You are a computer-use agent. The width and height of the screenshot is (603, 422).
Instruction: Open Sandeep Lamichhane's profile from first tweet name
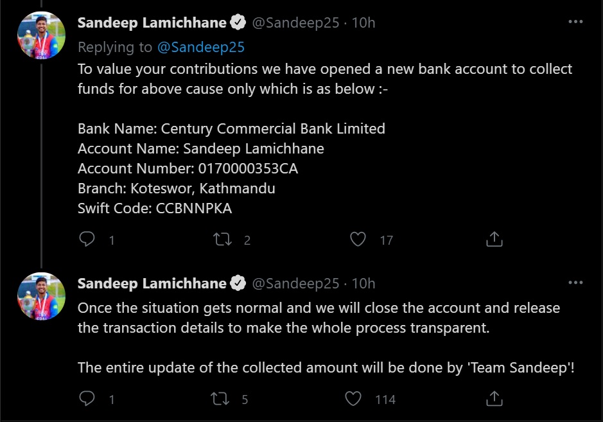152,23
